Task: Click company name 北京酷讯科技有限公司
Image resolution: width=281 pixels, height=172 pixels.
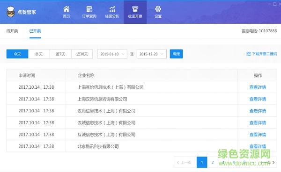Action: 98,146
